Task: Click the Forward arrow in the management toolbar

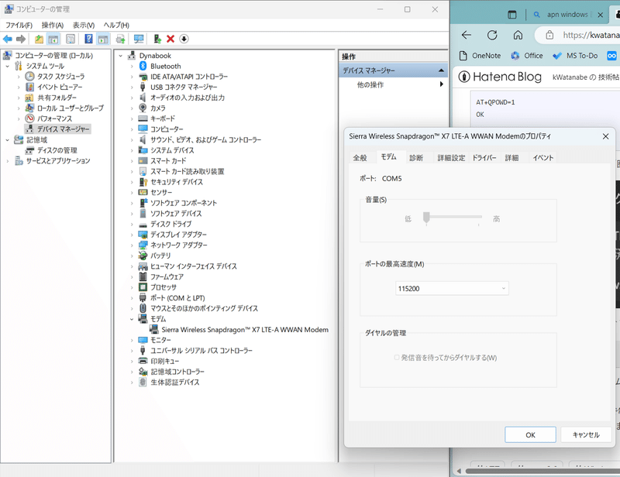Action: (21, 39)
